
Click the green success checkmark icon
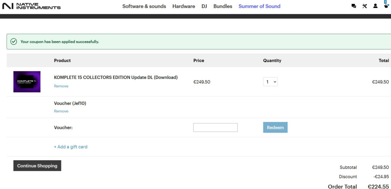14,42
